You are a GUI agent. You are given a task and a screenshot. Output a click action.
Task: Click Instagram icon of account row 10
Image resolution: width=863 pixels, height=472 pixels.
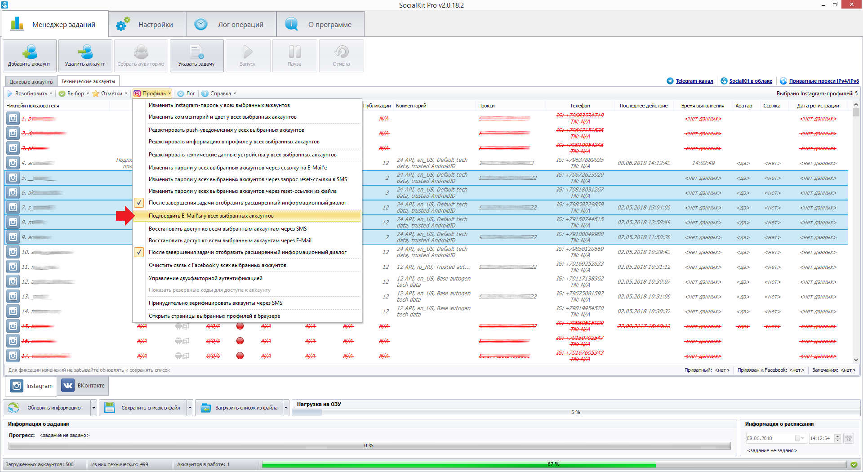13,252
